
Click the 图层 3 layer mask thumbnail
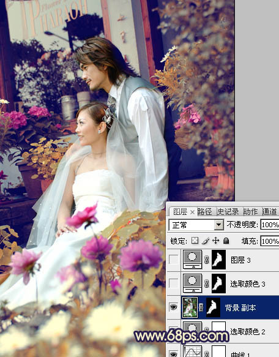(218, 259)
